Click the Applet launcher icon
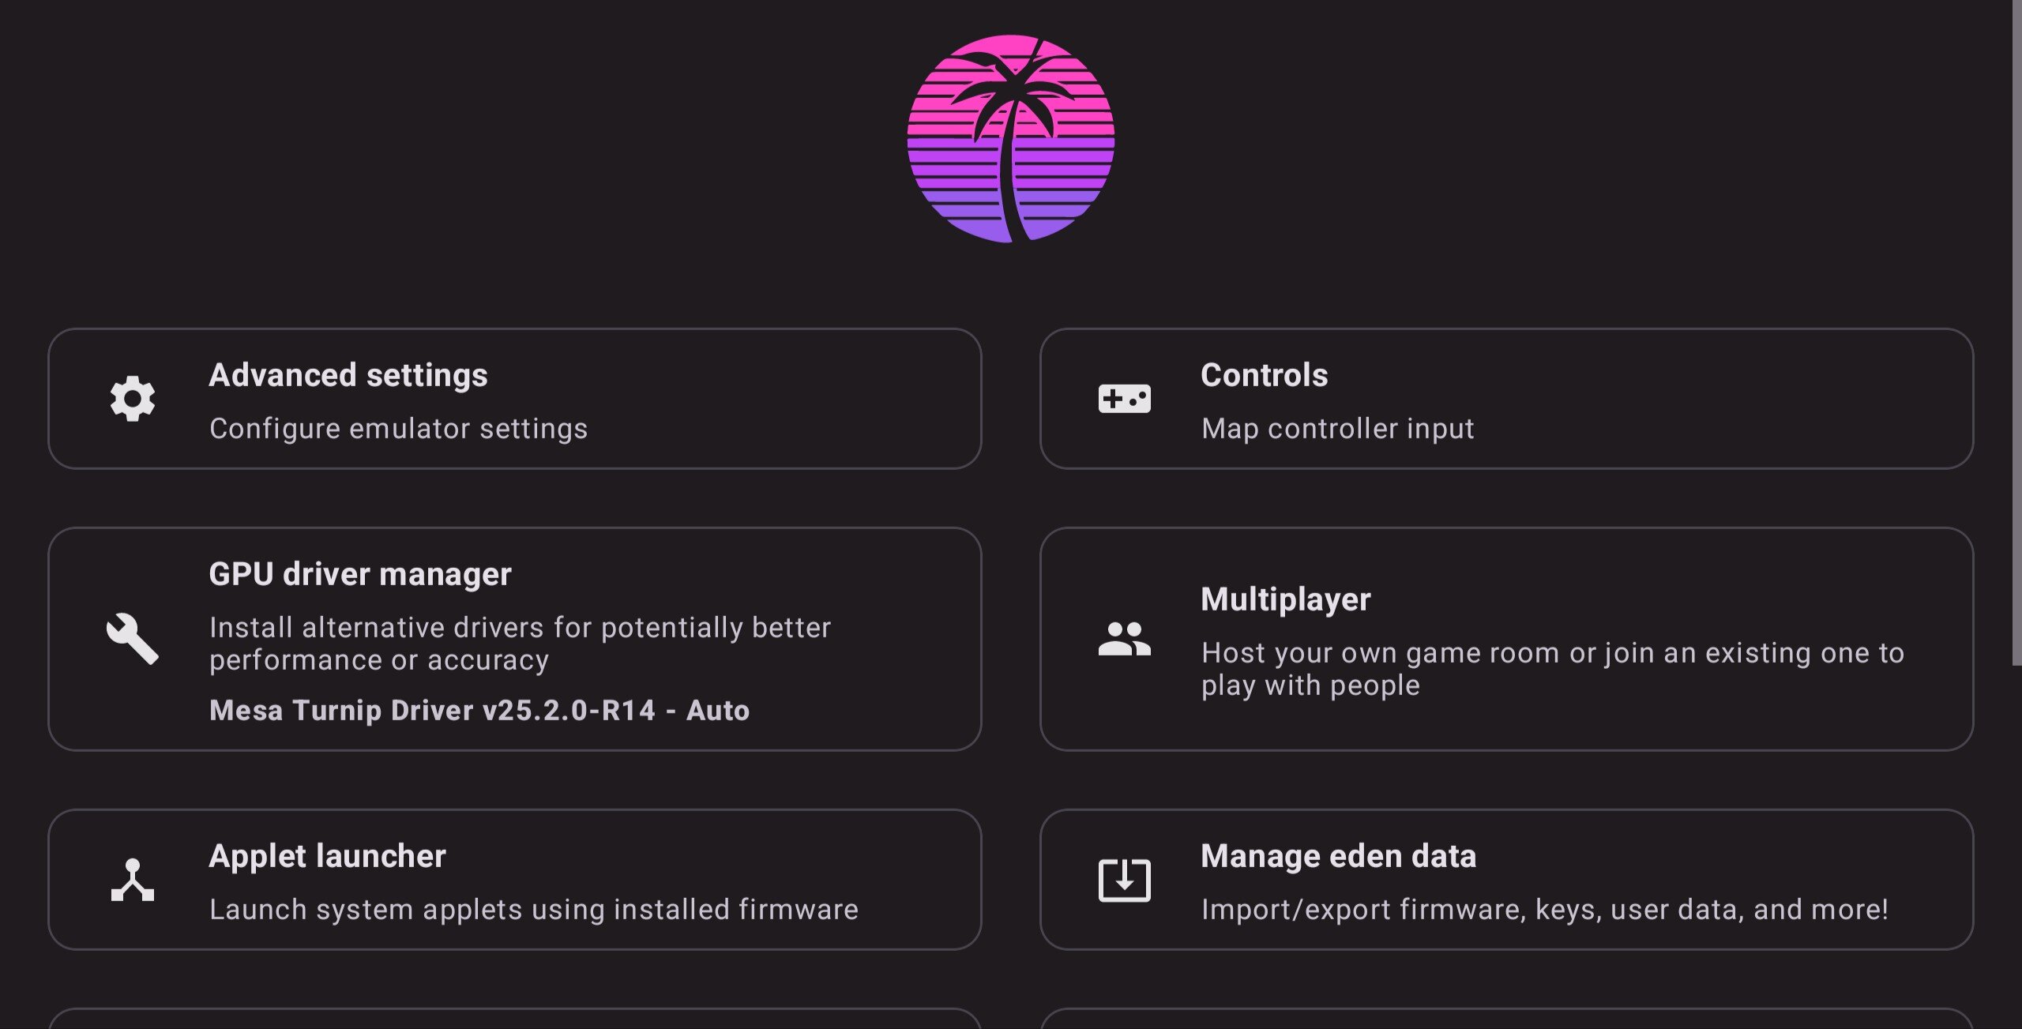Image resolution: width=2022 pixels, height=1029 pixels. [133, 880]
